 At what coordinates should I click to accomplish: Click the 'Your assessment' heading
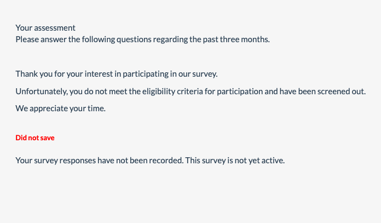point(45,28)
